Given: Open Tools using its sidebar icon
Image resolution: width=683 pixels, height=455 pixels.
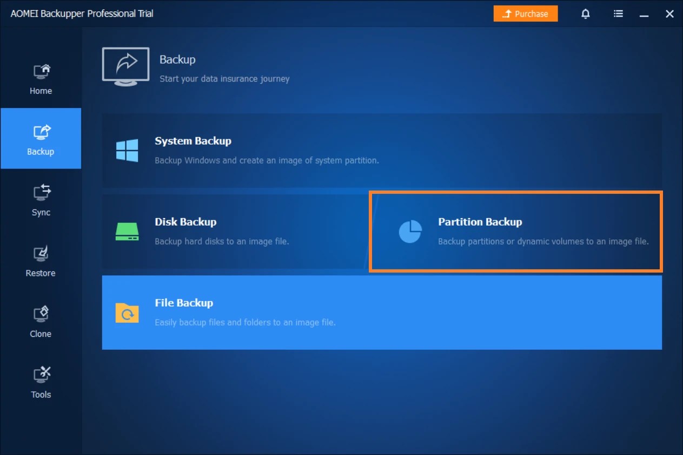Looking at the screenshot, I should (41, 374).
